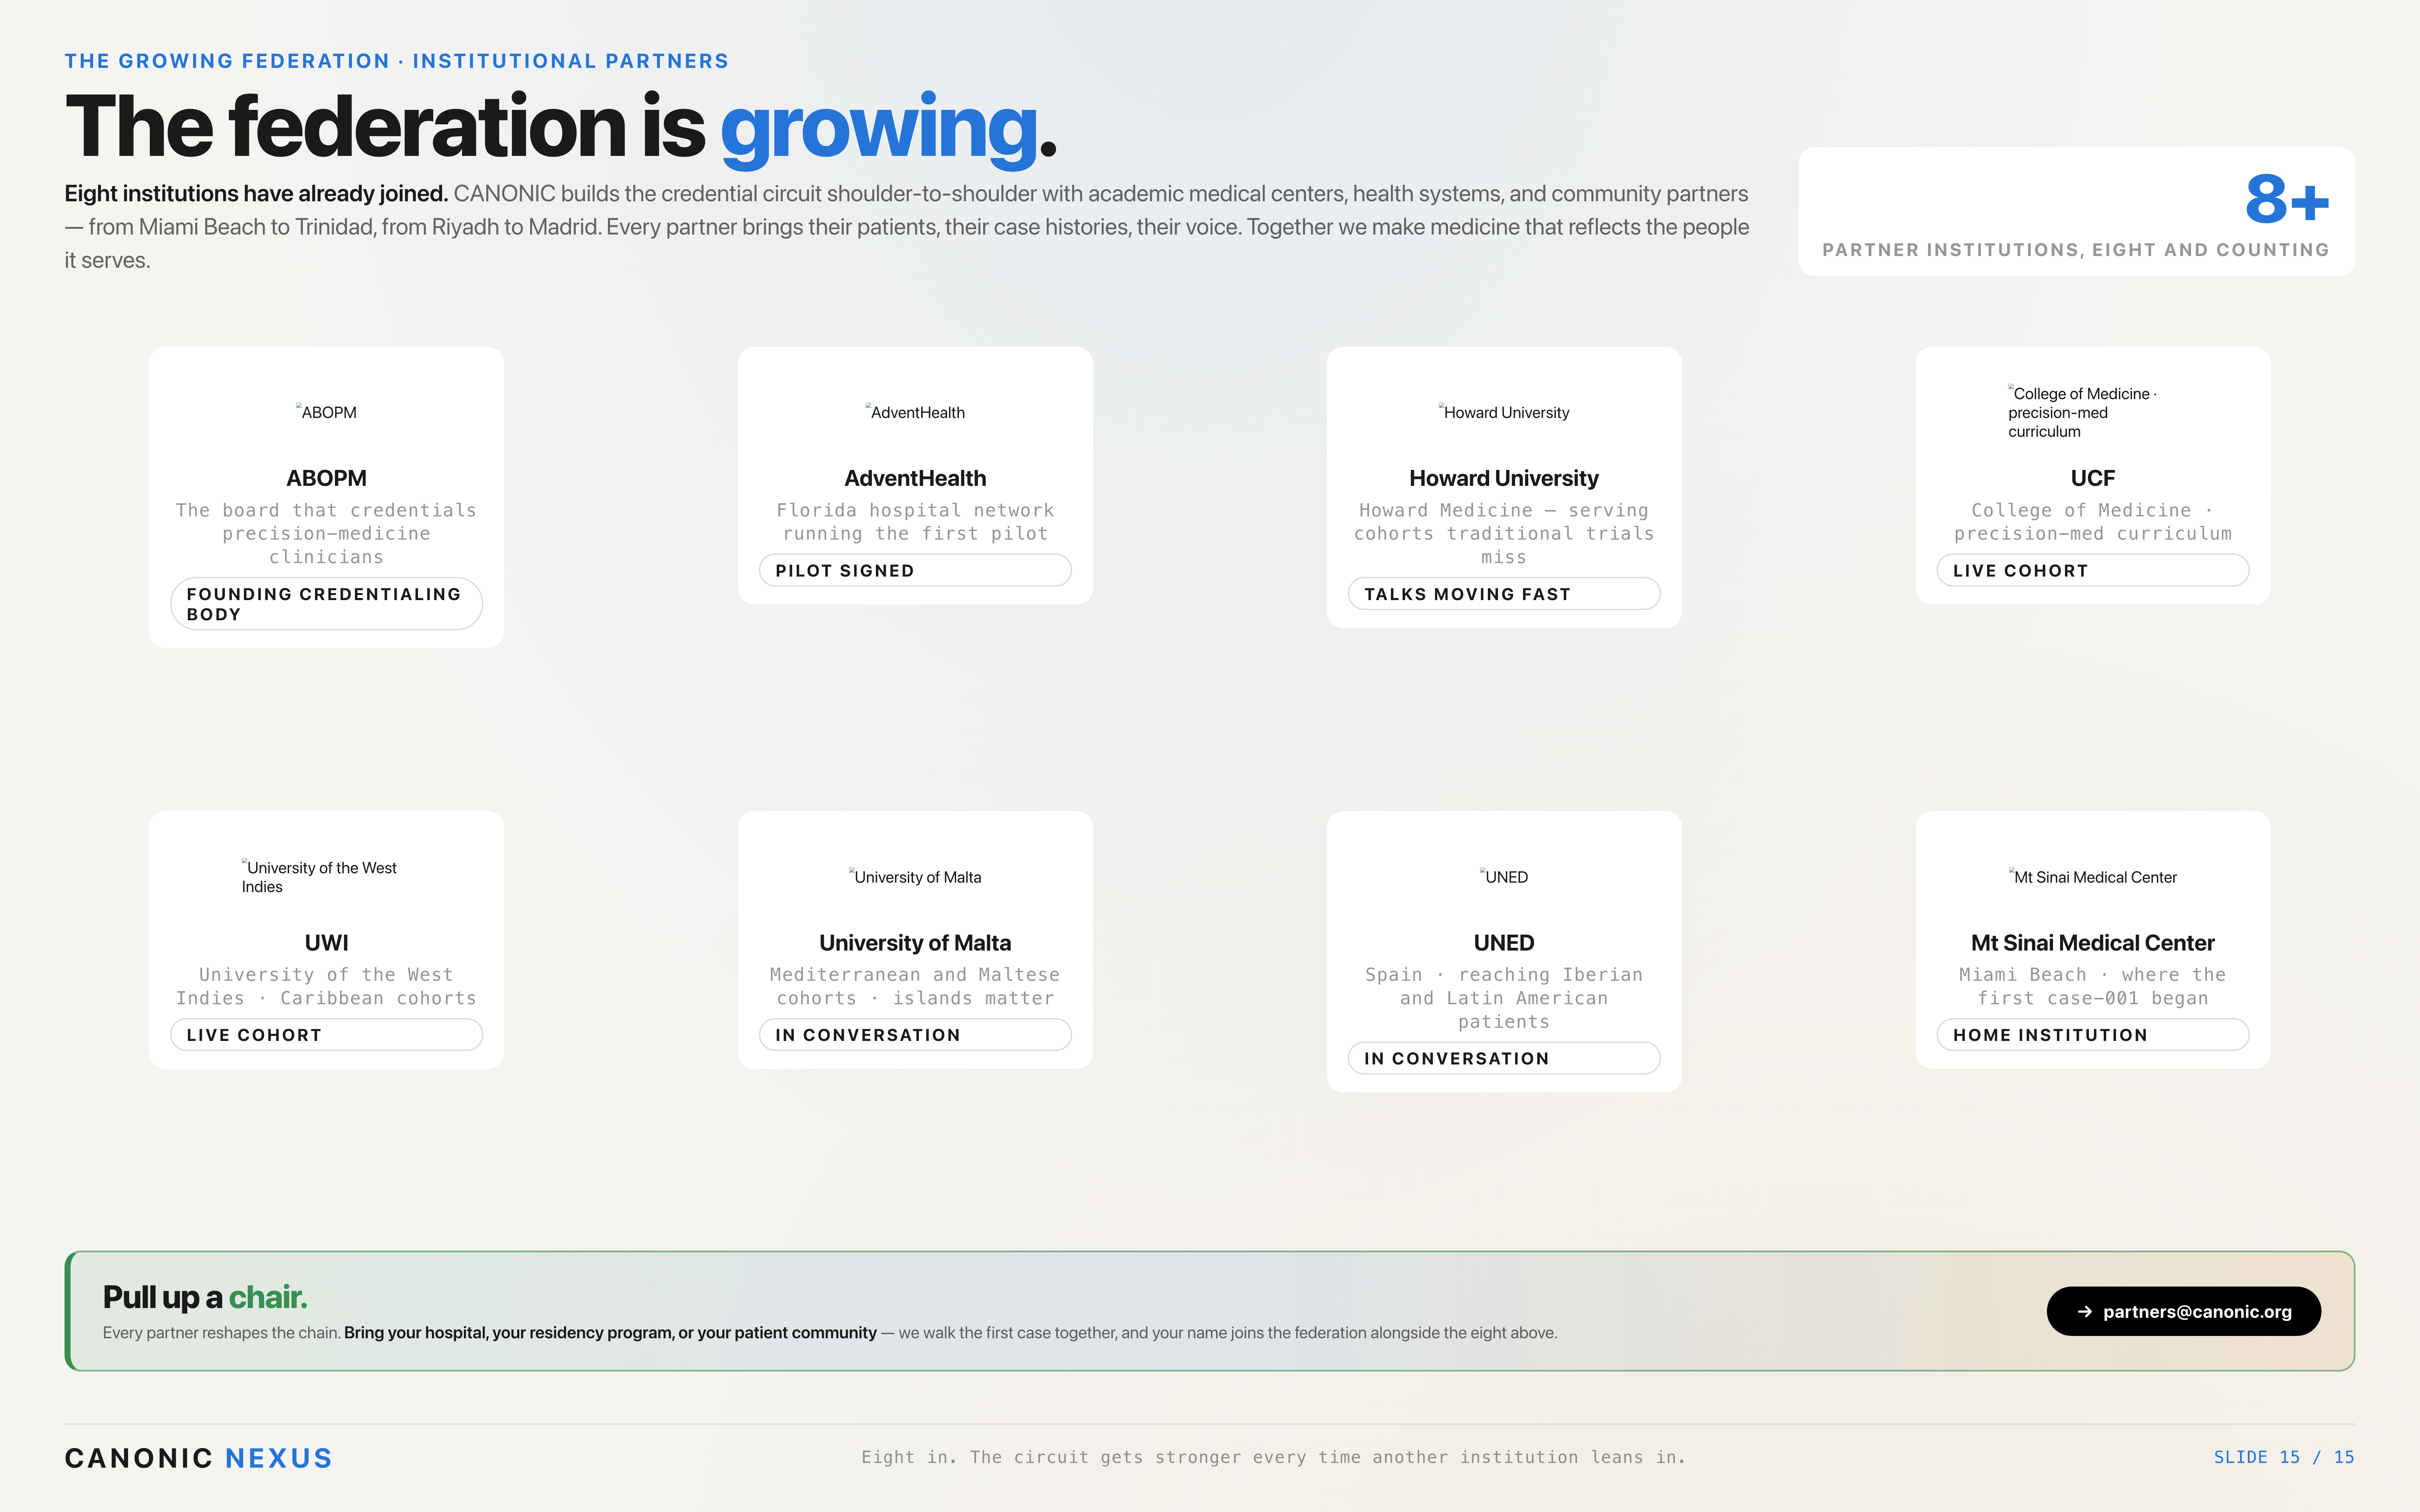Click 'Florida hospital network running the first pilot'
The width and height of the screenshot is (2420, 1512).
(x=915, y=522)
